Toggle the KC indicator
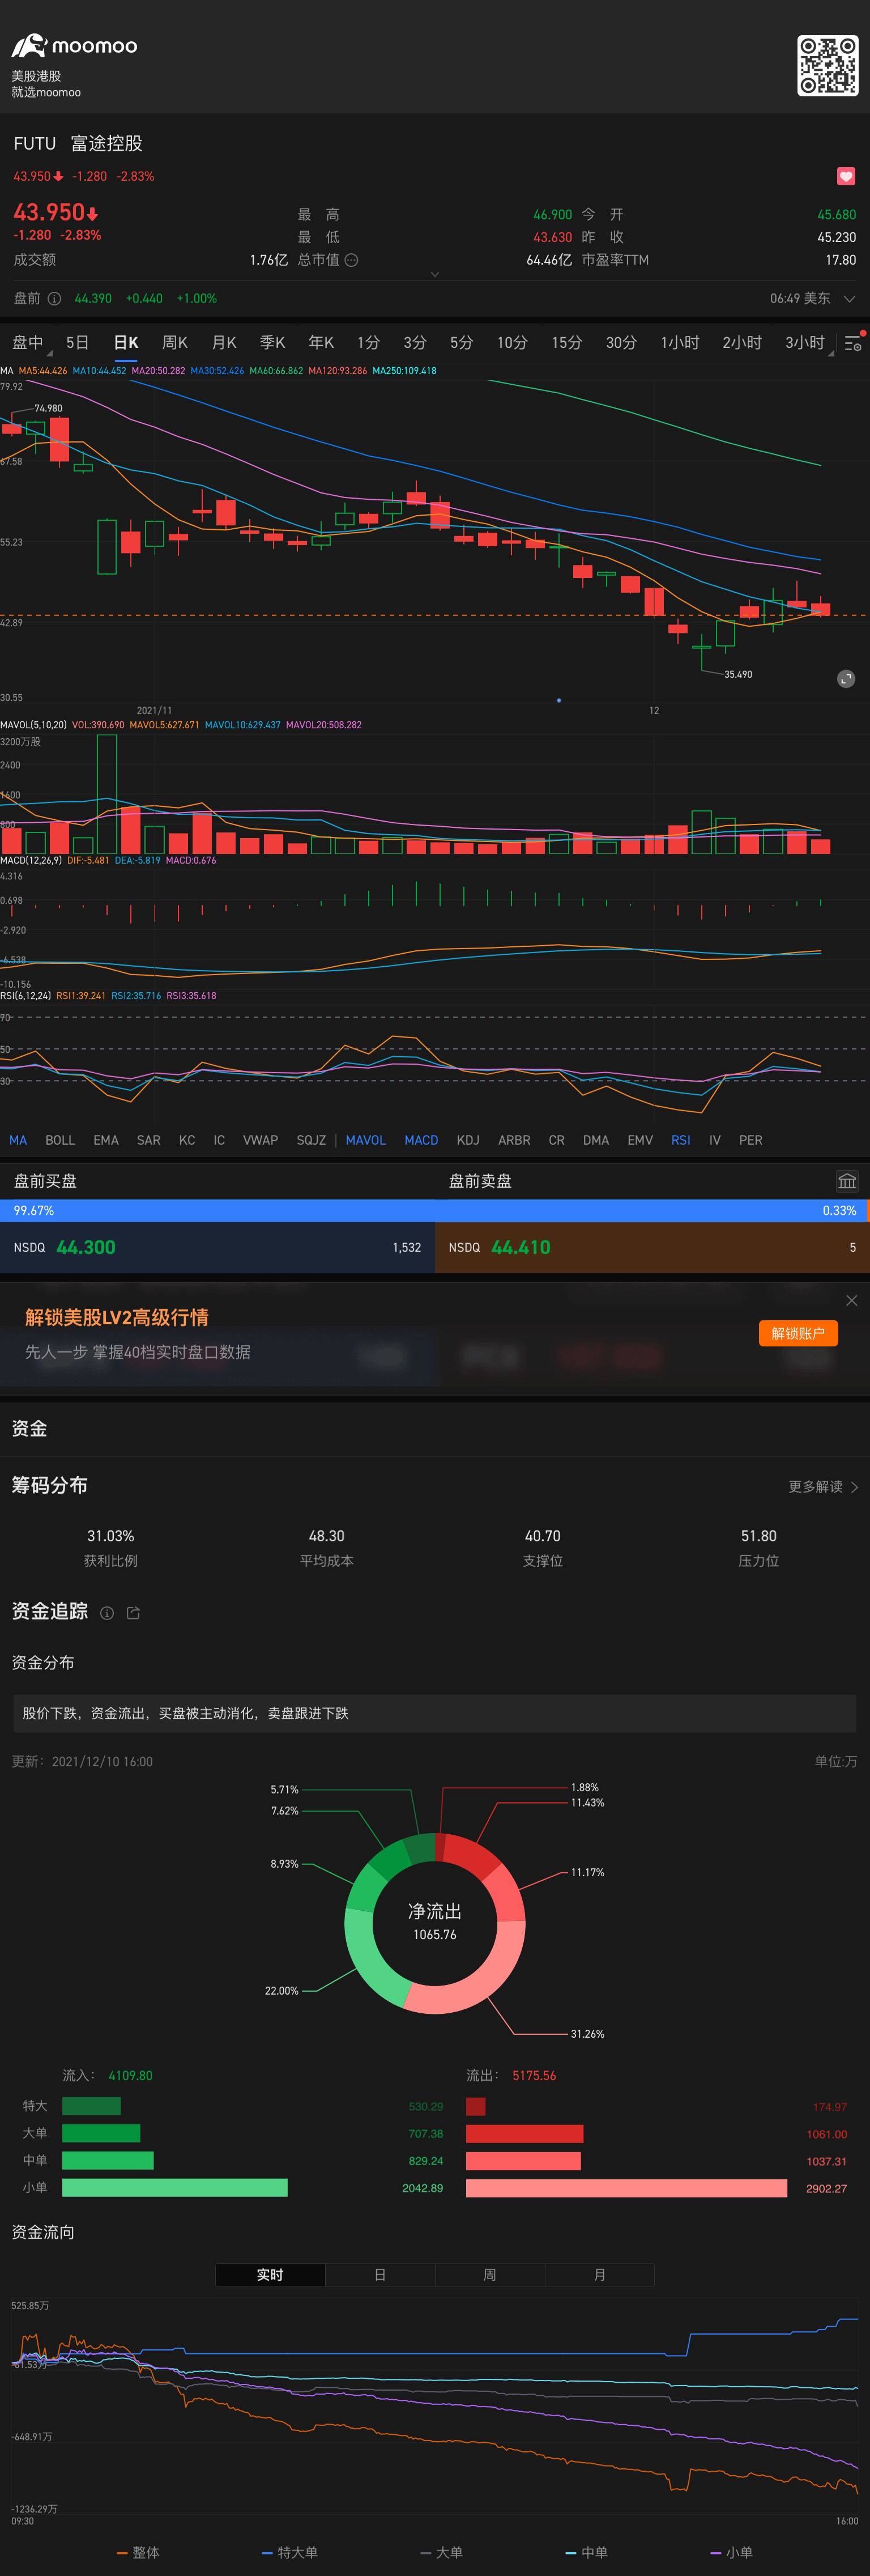 [187, 1140]
